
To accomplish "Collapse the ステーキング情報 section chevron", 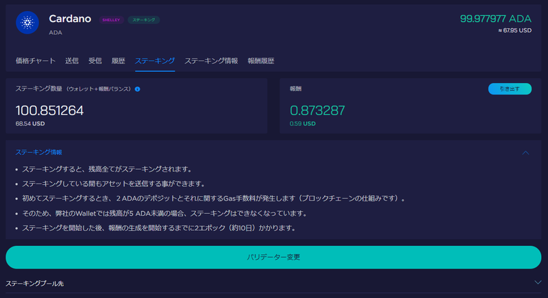I will point(525,153).
